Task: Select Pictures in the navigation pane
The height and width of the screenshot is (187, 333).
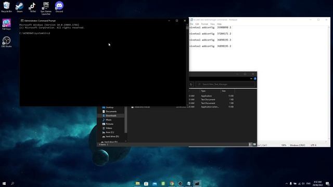Action: click(109, 124)
